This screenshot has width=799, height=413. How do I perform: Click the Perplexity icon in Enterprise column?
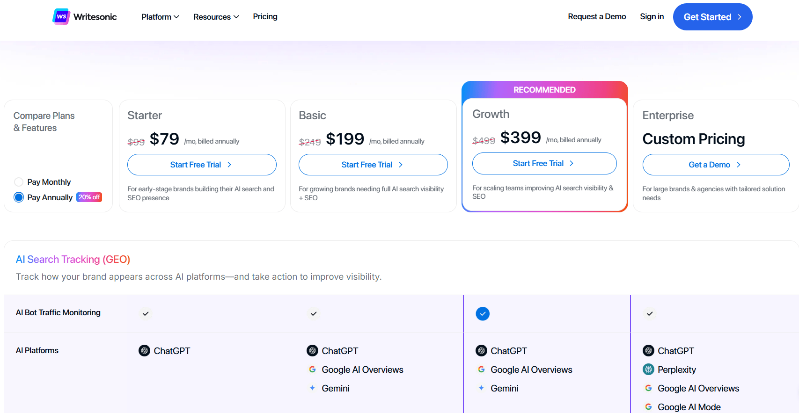[648, 370]
